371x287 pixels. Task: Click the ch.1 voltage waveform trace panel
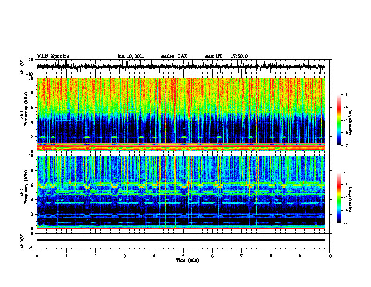(x=183, y=67)
